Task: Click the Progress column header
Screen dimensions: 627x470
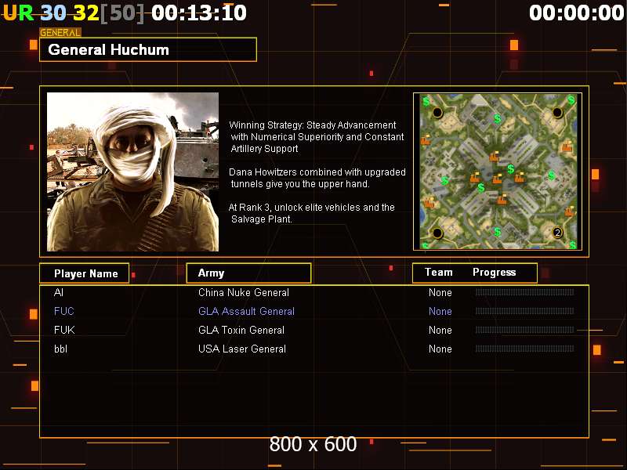Action: [x=495, y=272]
